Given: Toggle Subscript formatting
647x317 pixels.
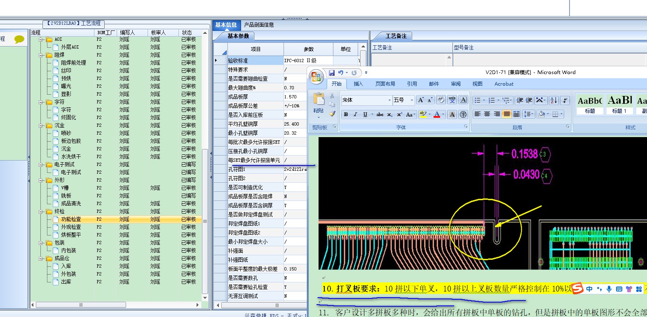Looking at the screenshot, I should click(x=390, y=114).
